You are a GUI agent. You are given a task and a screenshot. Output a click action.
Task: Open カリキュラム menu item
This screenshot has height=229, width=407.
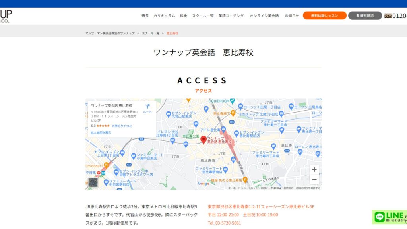click(x=164, y=16)
